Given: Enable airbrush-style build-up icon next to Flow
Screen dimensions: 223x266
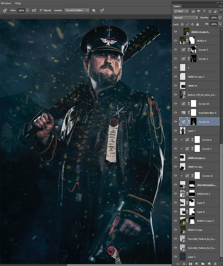Looking at the screenshot, I should 34,11.
